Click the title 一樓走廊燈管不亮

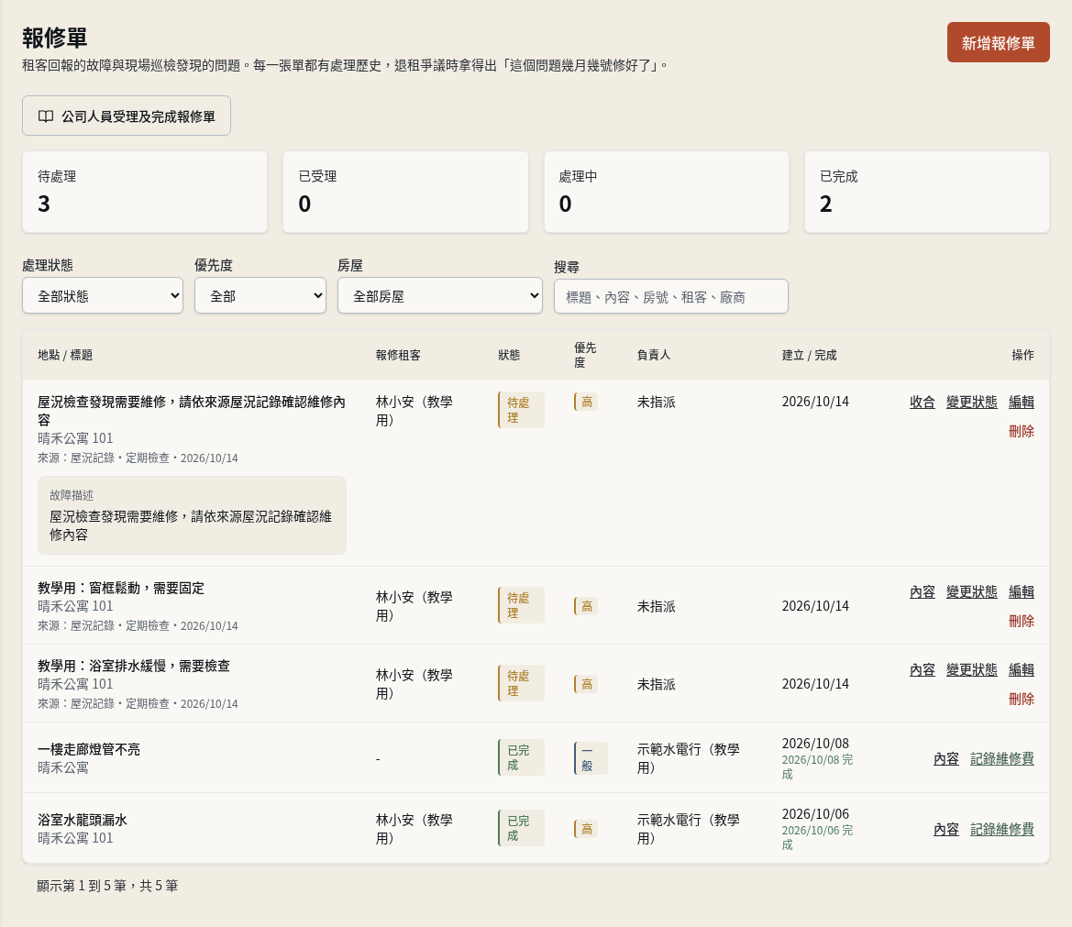coord(89,749)
